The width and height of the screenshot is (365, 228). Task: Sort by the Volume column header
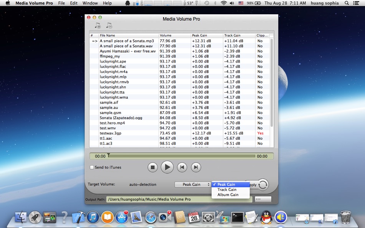pos(174,35)
